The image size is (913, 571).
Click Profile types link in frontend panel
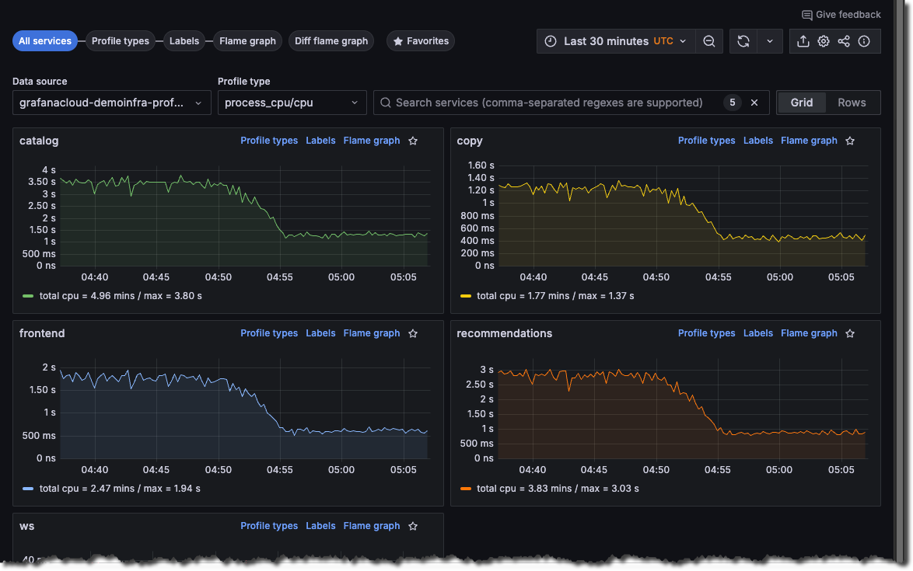(x=269, y=333)
